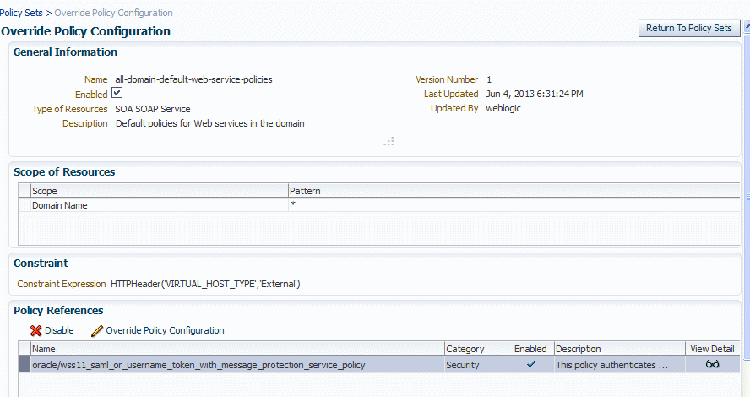Screen dimensions: 750x397
Task: Click Return To Policy Sets button
Action: 689,28
